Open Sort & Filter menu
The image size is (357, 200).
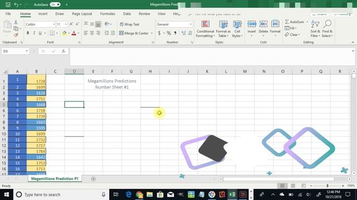315,29
